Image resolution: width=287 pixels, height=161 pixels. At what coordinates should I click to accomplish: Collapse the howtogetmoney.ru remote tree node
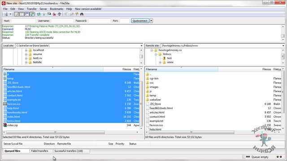coord(152,50)
